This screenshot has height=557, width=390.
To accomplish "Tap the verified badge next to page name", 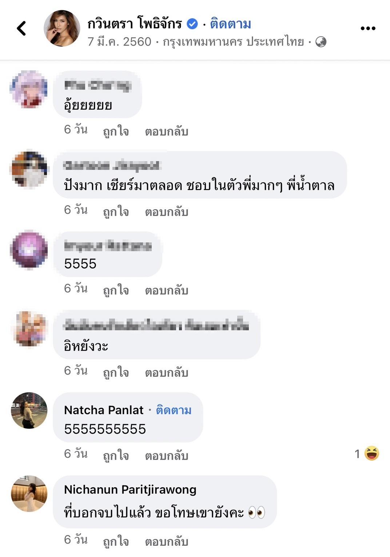I will [x=192, y=24].
